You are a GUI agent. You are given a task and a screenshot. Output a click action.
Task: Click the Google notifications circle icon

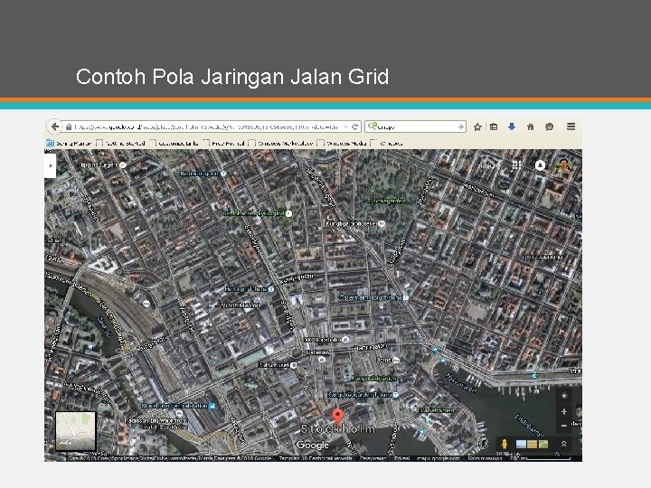coord(540,165)
